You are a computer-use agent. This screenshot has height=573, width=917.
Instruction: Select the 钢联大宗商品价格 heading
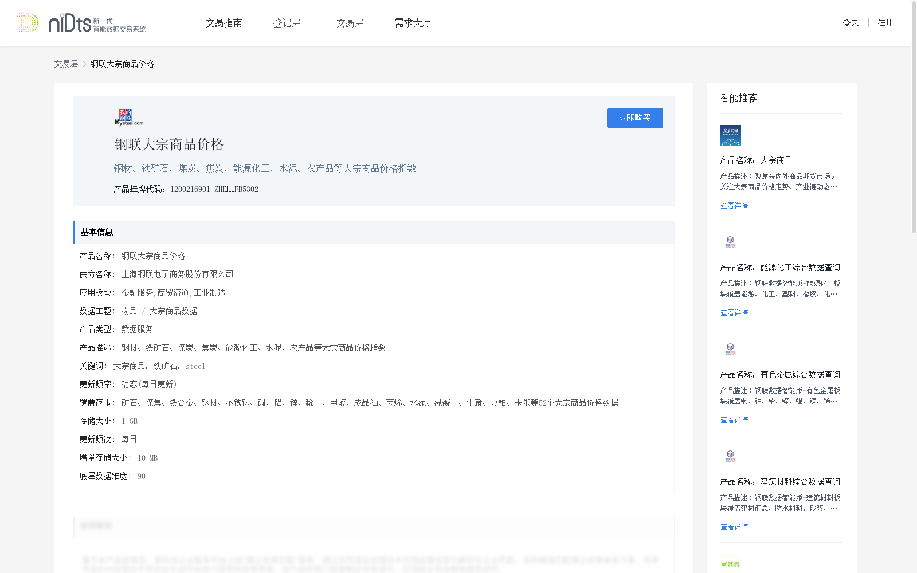point(169,144)
